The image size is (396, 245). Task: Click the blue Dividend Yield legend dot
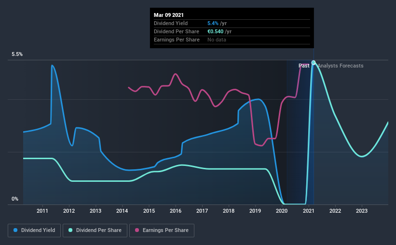tap(15, 230)
